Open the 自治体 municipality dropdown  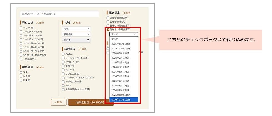76,40
